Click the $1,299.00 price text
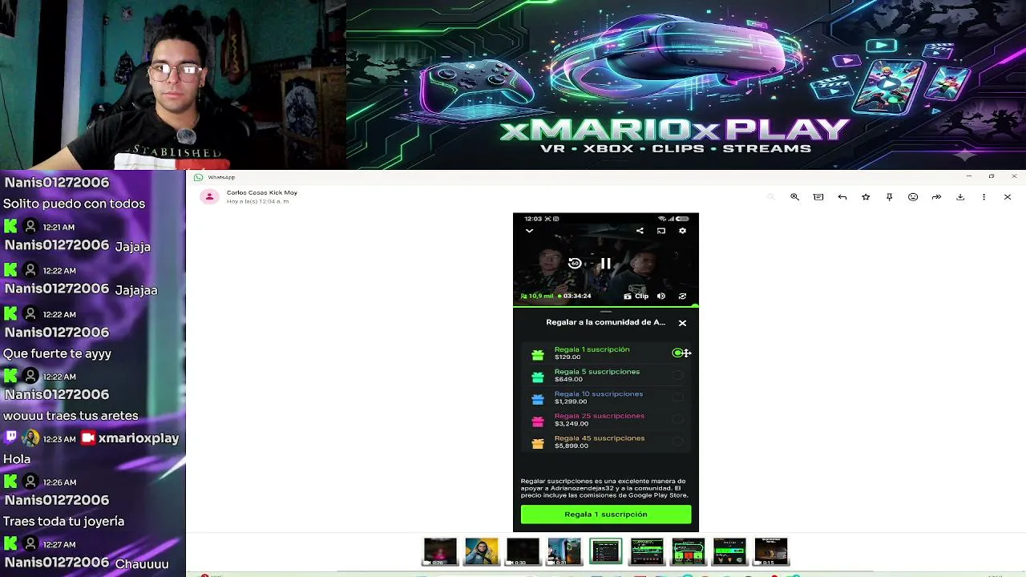 (x=571, y=401)
